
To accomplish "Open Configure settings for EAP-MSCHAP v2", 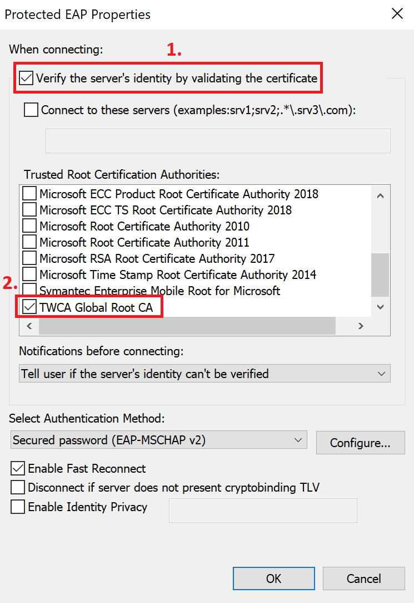I will click(360, 443).
